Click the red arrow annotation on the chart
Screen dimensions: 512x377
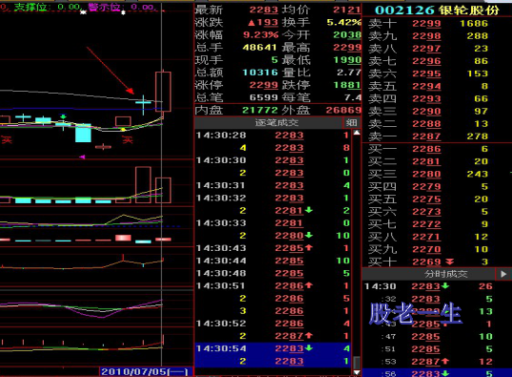pyautogui.click(x=110, y=70)
